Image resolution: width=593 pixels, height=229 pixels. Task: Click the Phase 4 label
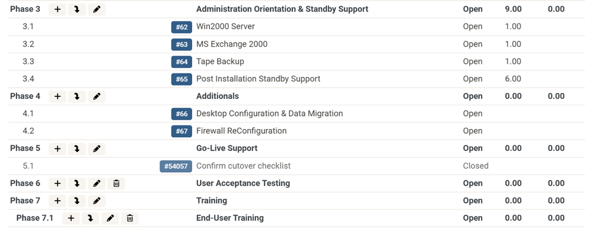[25, 96]
